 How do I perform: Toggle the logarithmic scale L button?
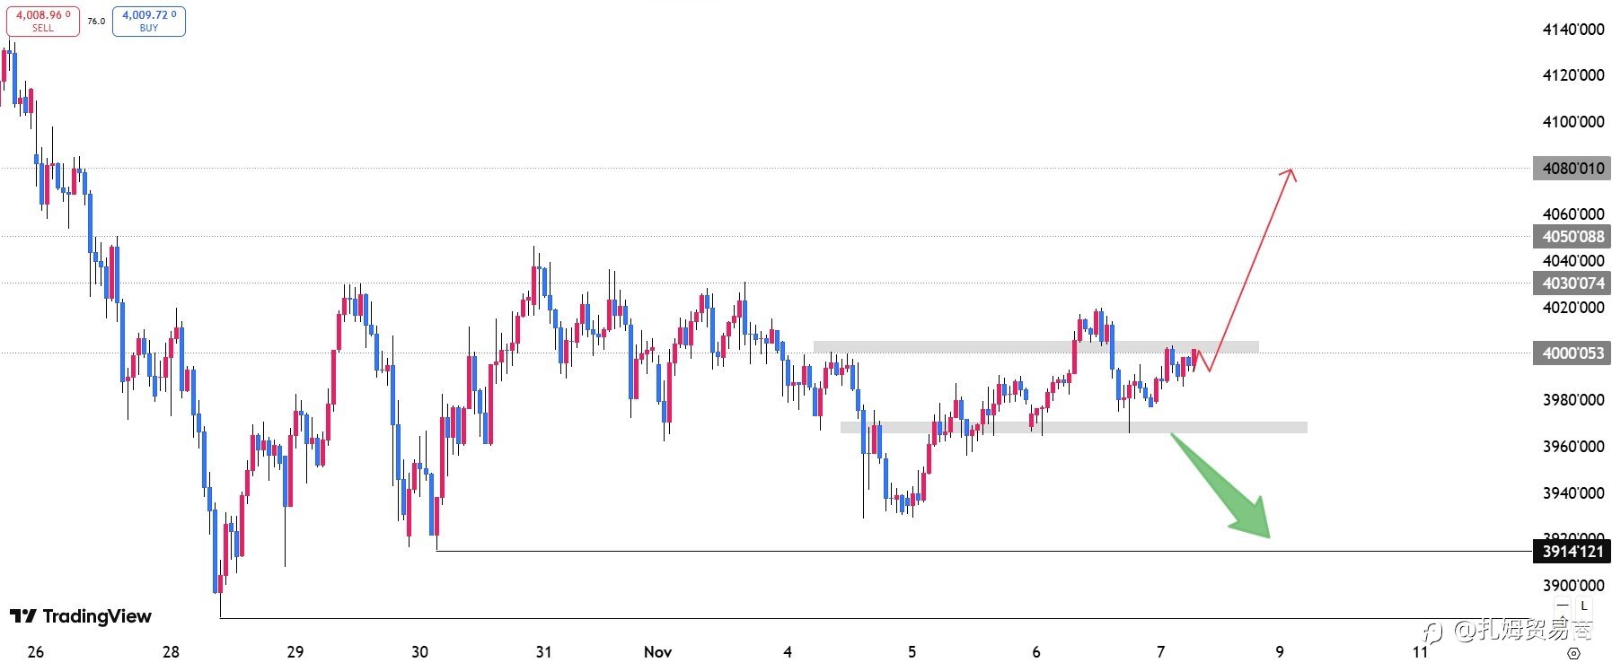tap(1583, 606)
